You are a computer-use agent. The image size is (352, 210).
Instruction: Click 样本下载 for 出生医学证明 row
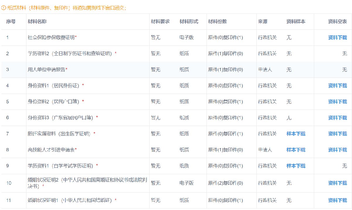(296, 134)
